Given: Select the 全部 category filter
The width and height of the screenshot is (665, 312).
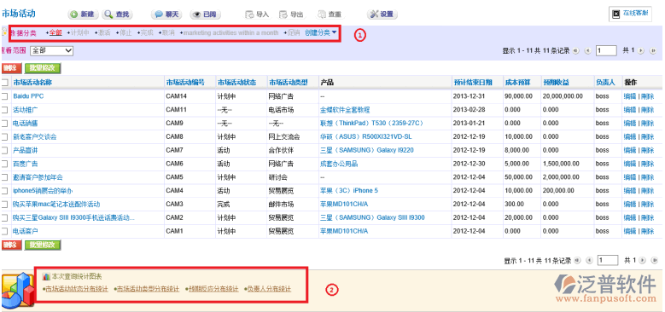Looking at the screenshot, I should tap(55, 32).
